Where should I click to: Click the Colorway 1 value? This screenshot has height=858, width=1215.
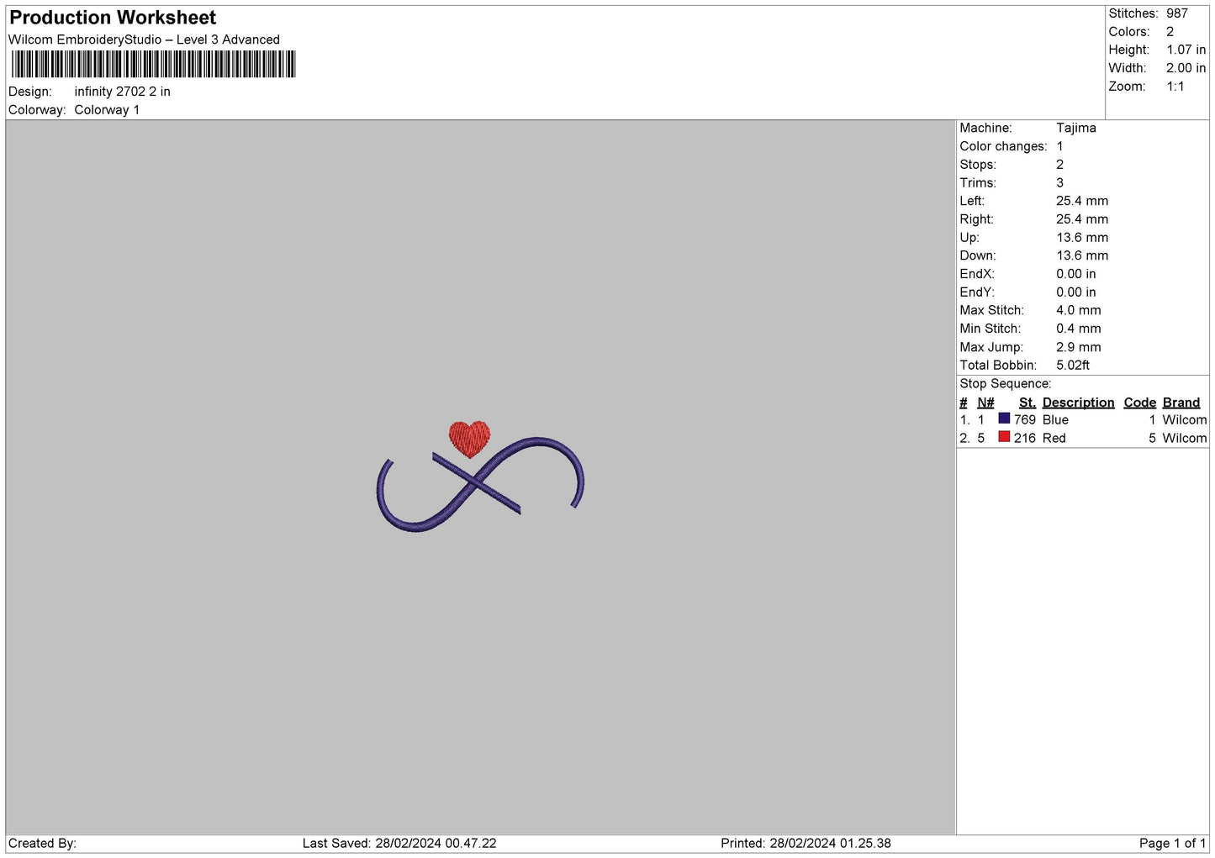[x=107, y=110]
